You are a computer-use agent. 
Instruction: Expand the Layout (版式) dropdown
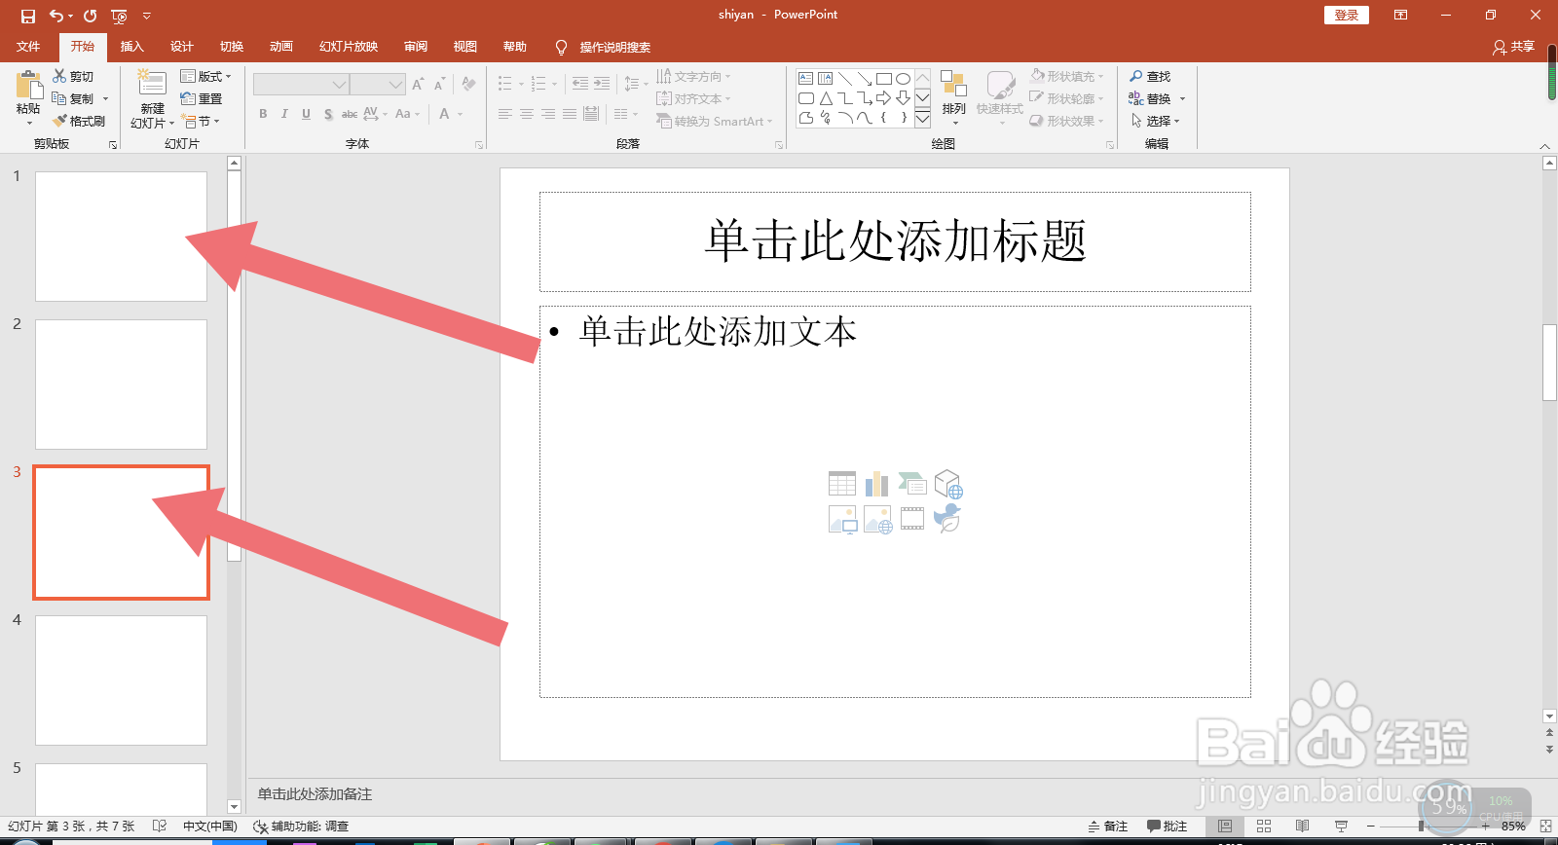tap(206, 76)
